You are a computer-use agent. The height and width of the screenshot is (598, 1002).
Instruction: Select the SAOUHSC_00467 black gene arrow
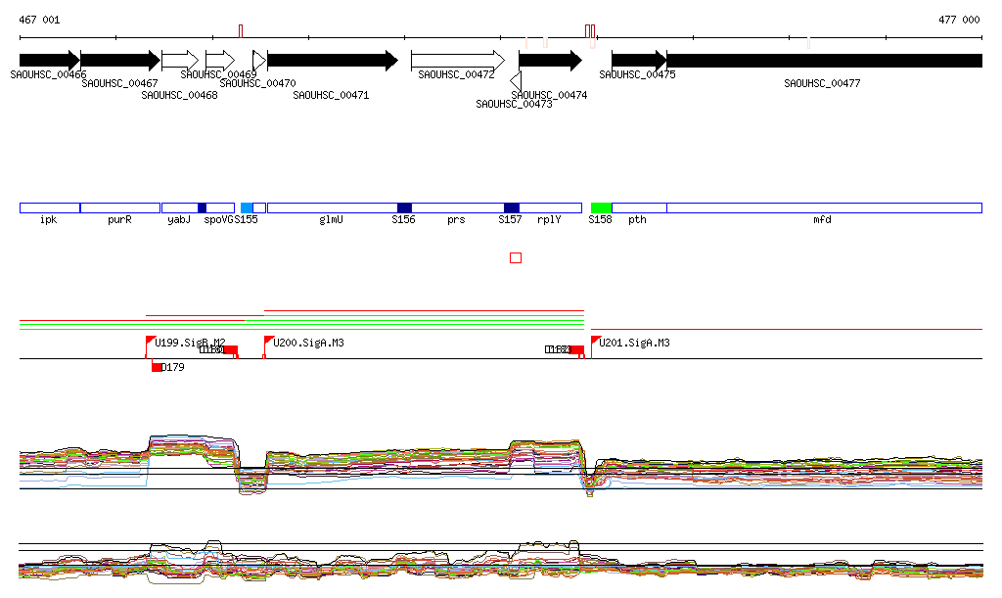pyautogui.click(x=120, y=61)
